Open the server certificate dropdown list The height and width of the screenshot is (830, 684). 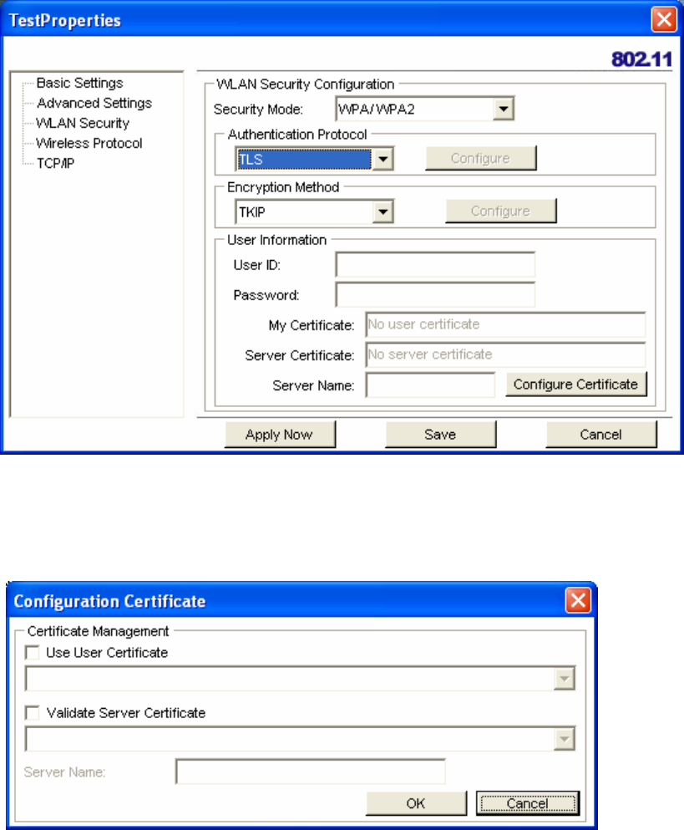pos(565,739)
